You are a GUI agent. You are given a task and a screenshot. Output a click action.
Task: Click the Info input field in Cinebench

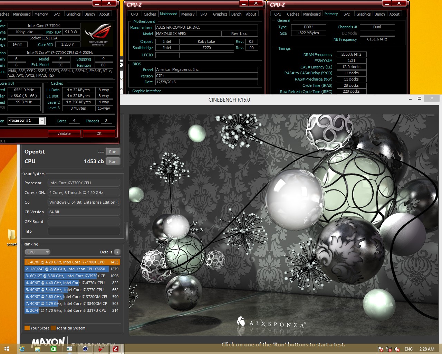click(84, 231)
